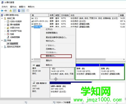
Task: Click the Show/Hide console tree icon
Action: pos(14,11)
